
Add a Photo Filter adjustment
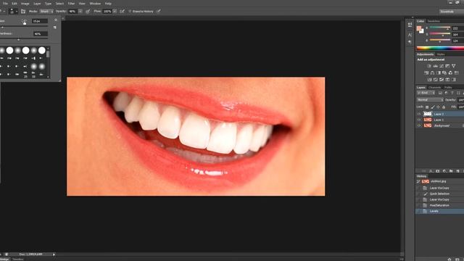(x=444, y=72)
